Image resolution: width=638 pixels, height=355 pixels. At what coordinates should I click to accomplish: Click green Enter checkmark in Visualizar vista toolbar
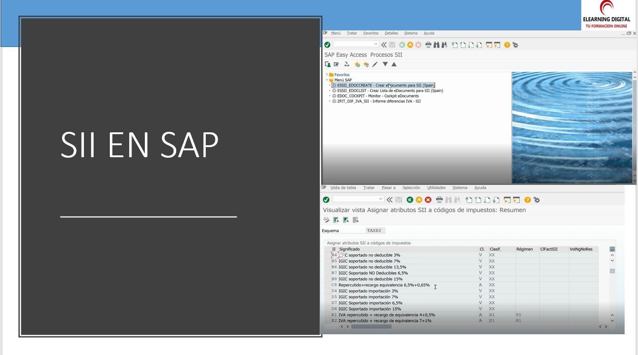click(x=326, y=200)
